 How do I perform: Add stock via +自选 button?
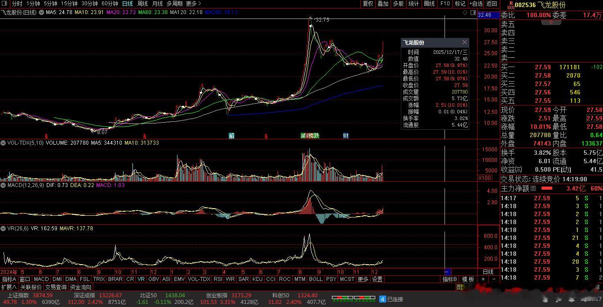point(476,4)
